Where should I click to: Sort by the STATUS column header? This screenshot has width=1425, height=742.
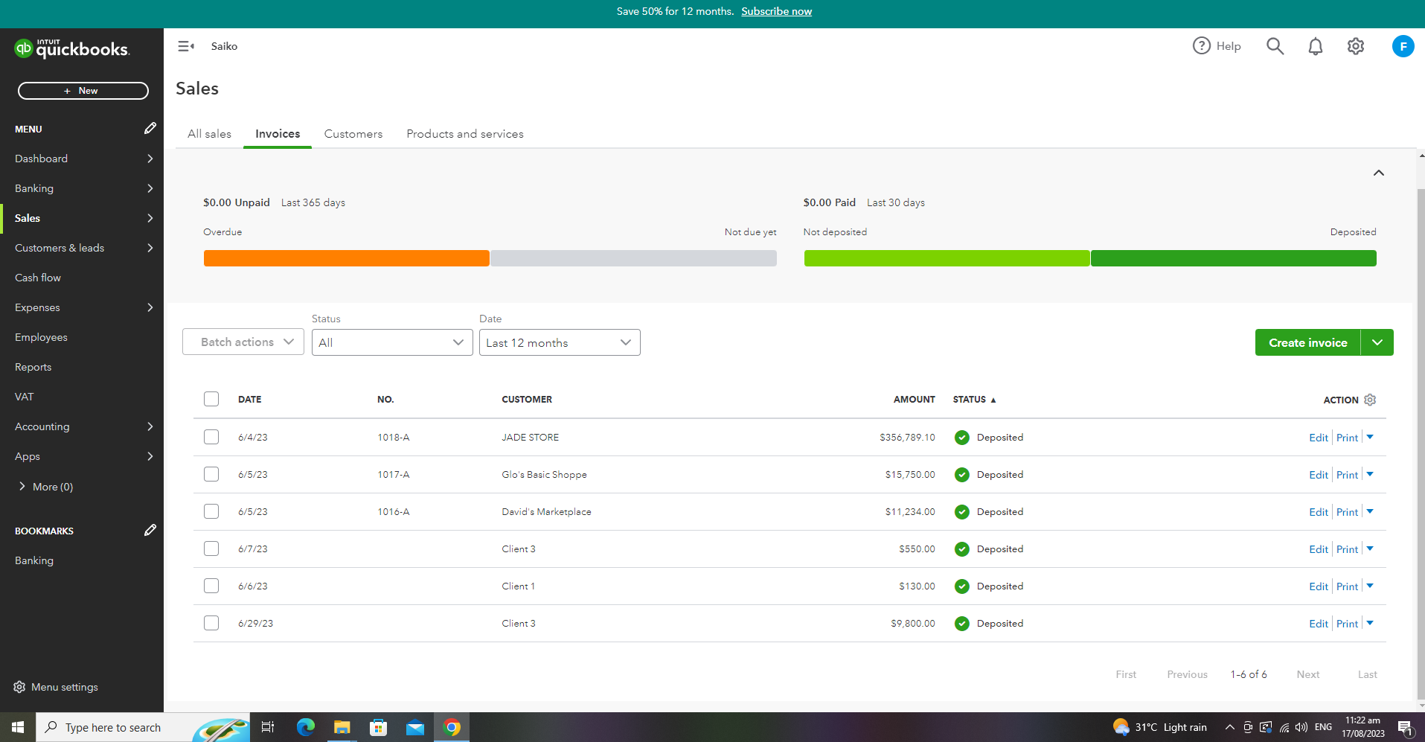[974, 400]
